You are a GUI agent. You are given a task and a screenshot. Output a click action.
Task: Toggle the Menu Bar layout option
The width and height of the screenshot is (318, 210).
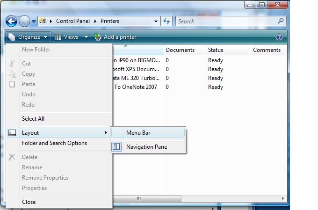point(138,133)
